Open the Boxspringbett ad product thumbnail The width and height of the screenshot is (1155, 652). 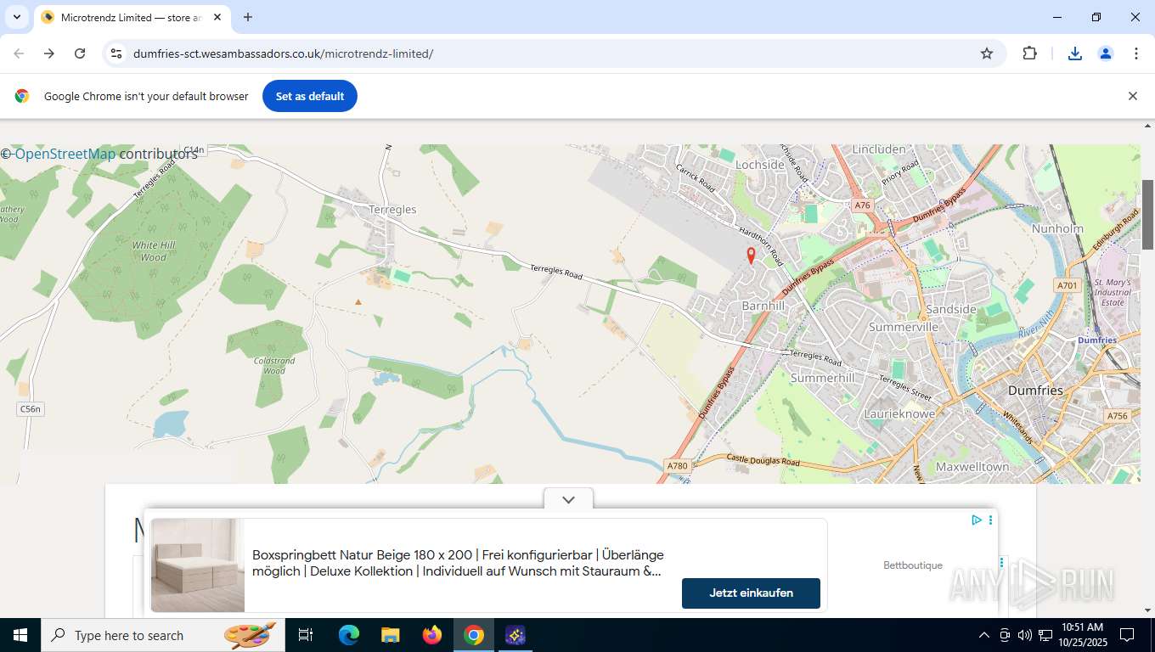point(198,565)
